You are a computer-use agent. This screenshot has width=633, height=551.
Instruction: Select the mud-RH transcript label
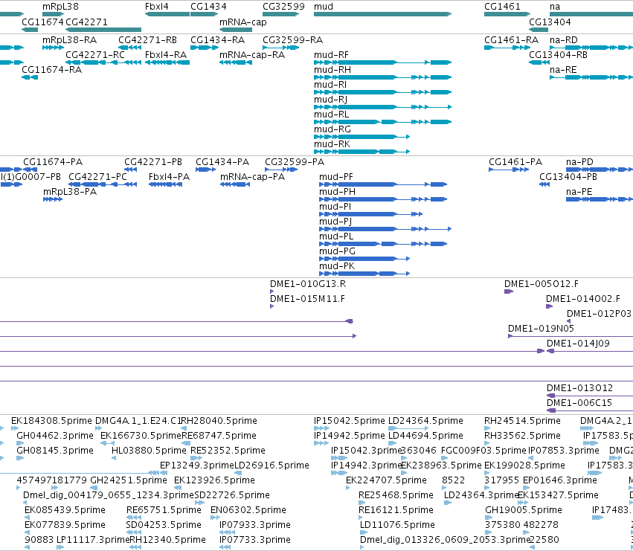tap(332, 70)
